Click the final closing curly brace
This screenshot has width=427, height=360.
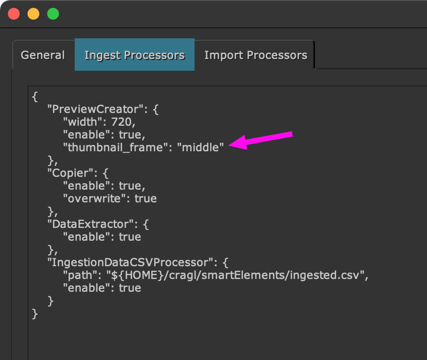[x=34, y=313]
